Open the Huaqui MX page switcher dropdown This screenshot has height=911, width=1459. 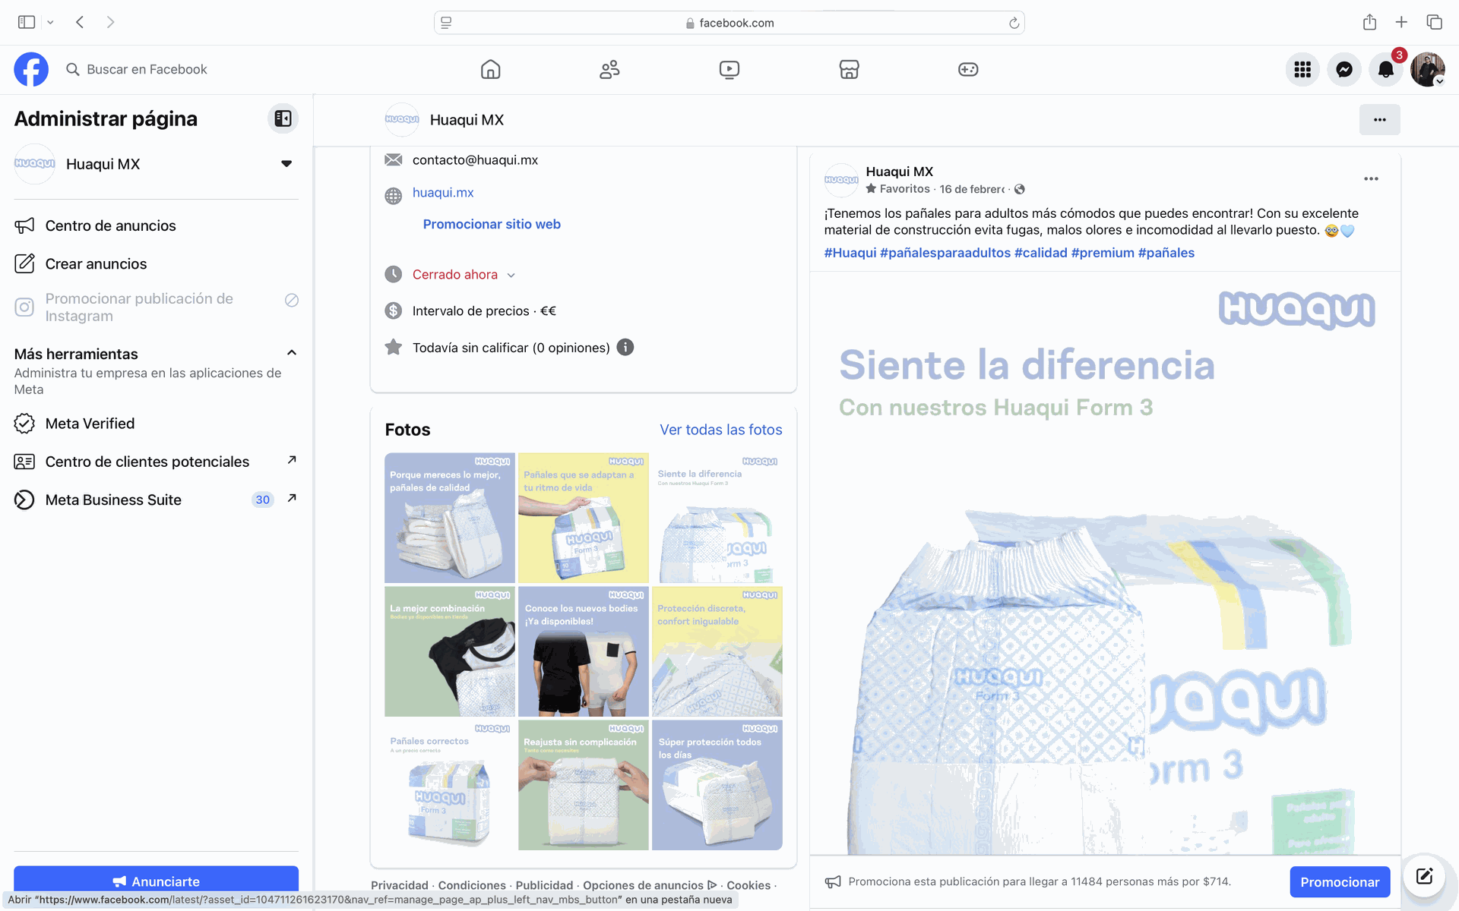[286, 164]
